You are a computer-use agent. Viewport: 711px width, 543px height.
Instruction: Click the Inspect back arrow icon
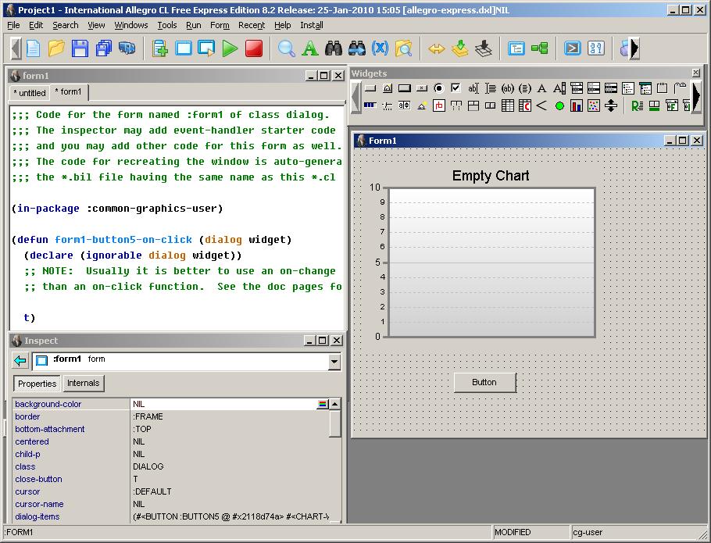tap(20, 361)
